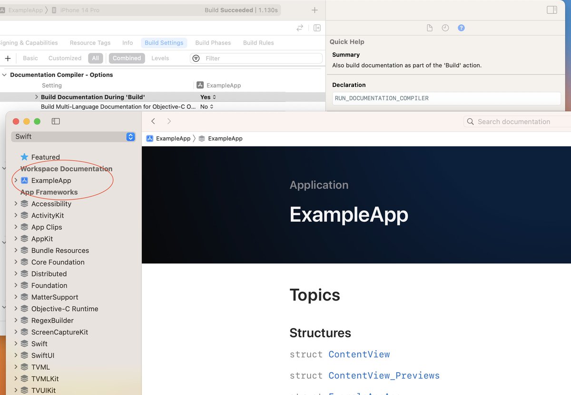Switch to the Levels view toggle
The width and height of the screenshot is (571, 395).
(x=160, y=58)
